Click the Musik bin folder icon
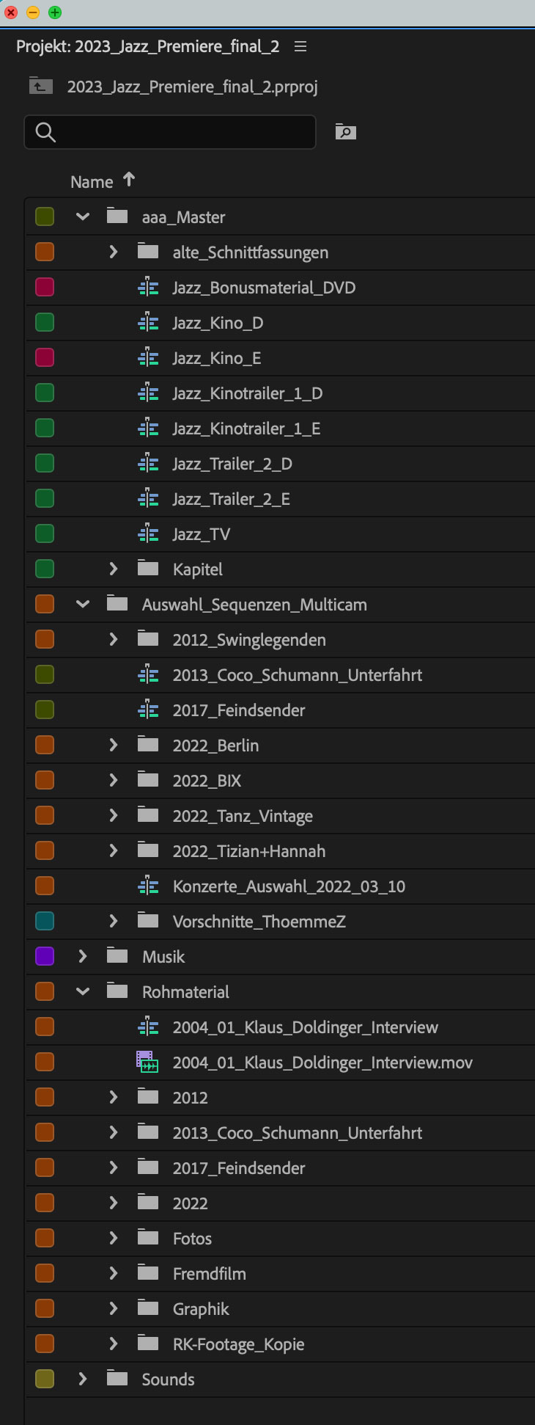The height and width of the screenshot is (1425, 535). point(117,956)
